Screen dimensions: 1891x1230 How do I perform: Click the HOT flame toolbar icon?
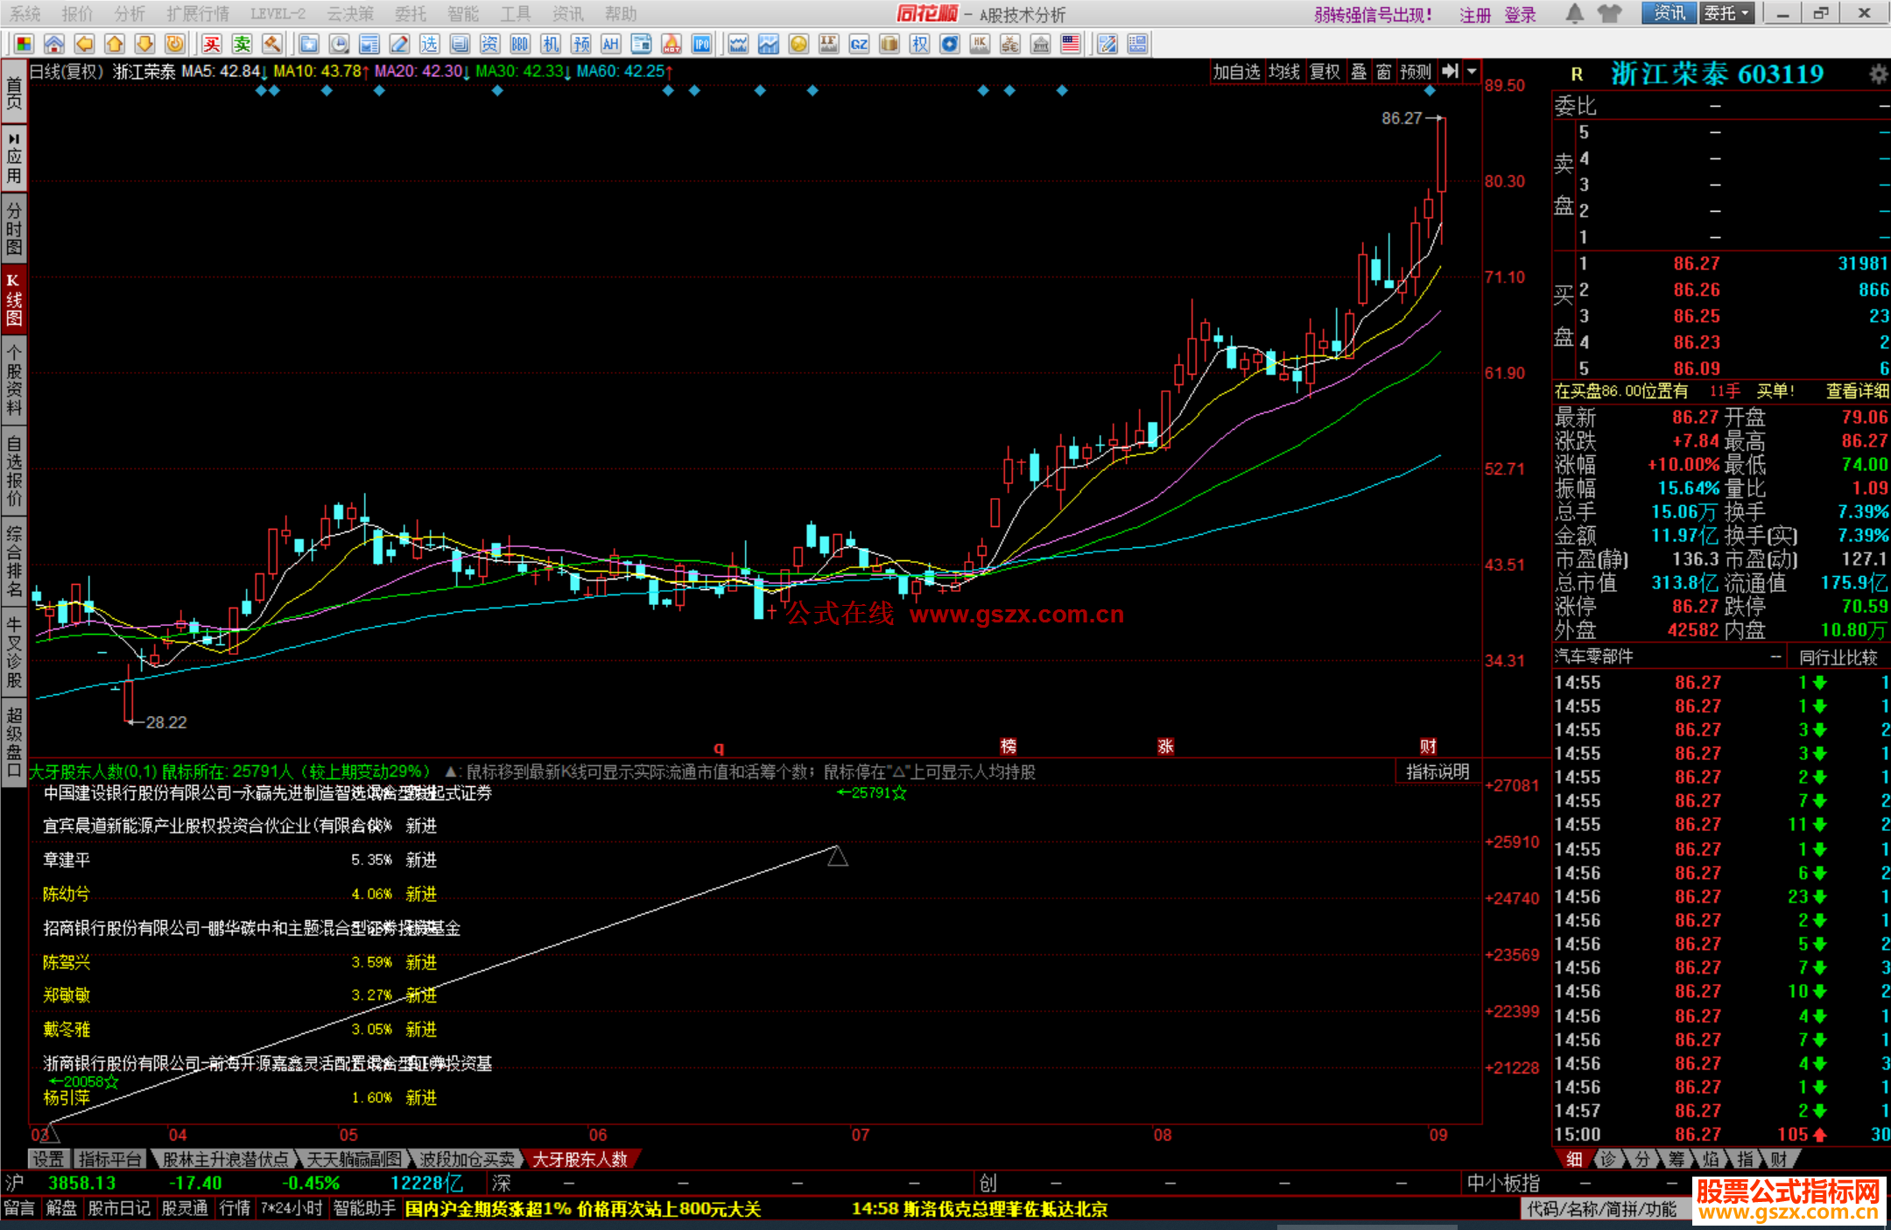(671, 44)
